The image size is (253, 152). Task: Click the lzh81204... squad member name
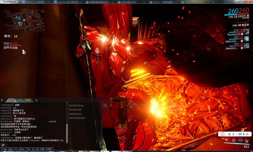[x=231, y=41]
